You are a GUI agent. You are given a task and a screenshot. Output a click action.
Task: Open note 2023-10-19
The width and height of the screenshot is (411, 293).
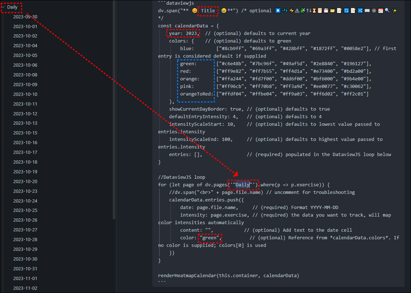pyautogui.click(x=25, y=172)
